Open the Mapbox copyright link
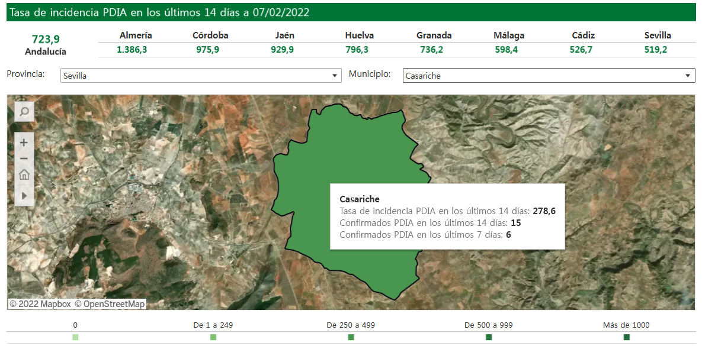Viewport: 702px width, 346px height. pos(40,304)
